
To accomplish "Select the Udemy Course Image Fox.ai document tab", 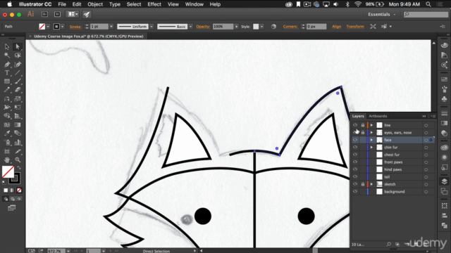I will tap(88, 37).
